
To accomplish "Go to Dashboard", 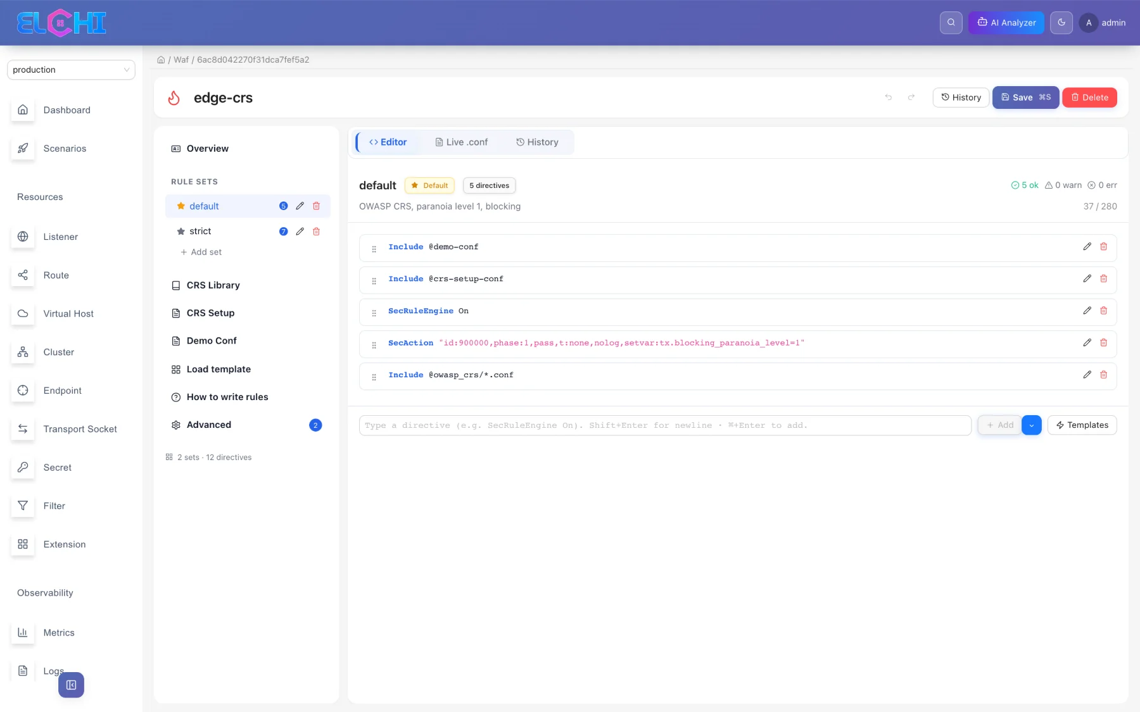I will pyautogui.click(x=66, y=110).
